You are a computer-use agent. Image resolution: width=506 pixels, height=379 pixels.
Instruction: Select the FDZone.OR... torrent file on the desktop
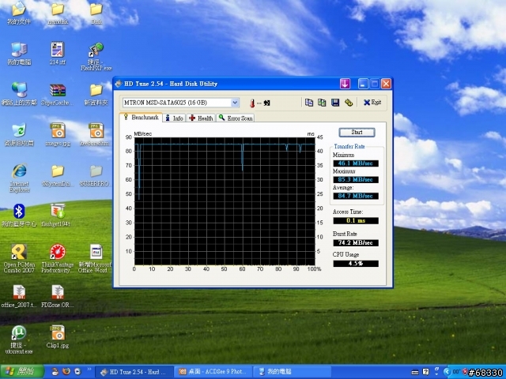click(58, 297)
